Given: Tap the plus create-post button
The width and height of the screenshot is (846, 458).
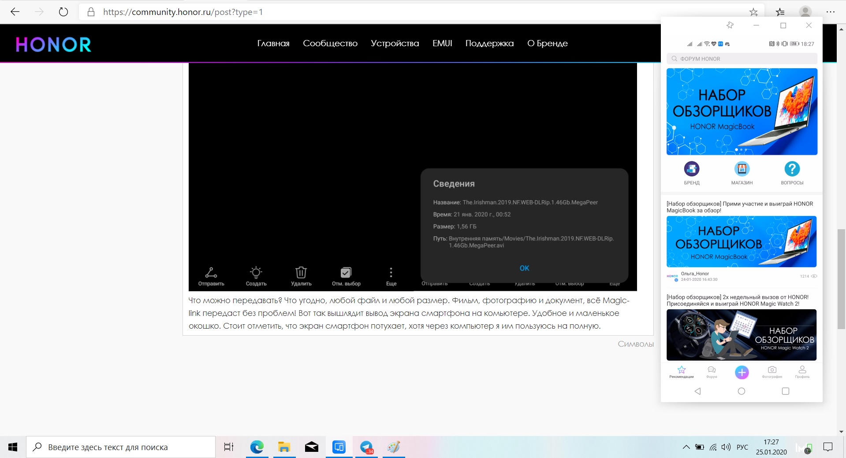Looking at the screenshot, I should pos(742,373).
